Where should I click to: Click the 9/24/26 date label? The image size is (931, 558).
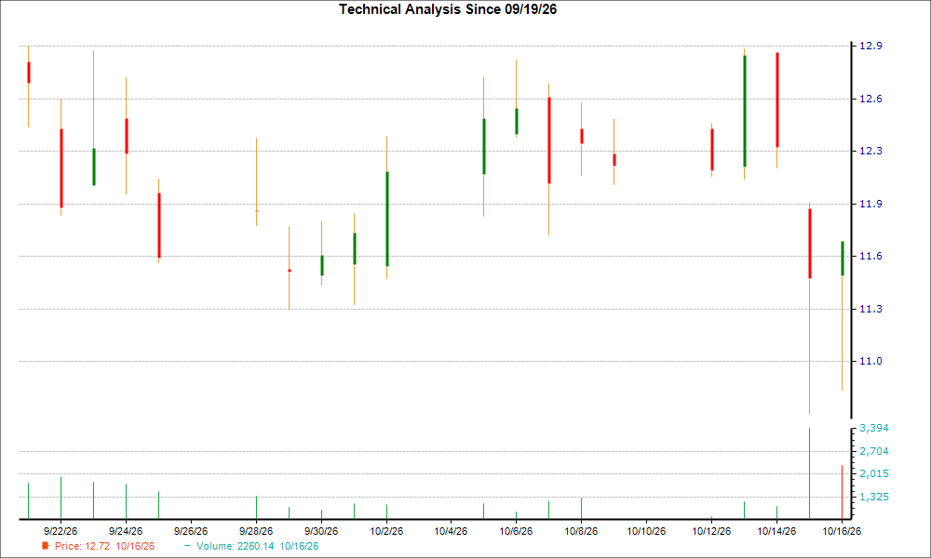tap(126, 531)
